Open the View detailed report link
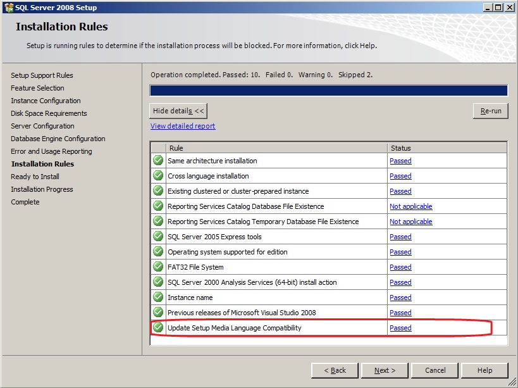518x388 pixels. (183, 126)
